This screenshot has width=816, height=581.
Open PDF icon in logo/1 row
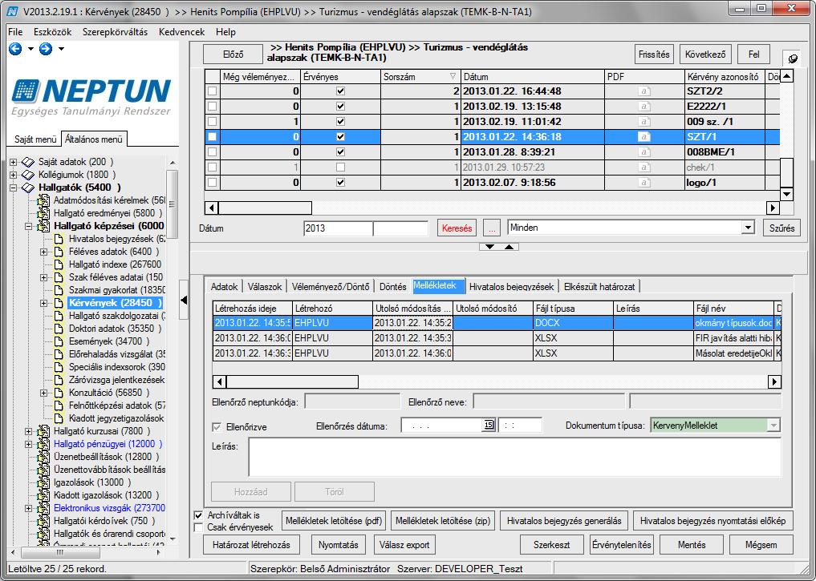pos(644,183)
